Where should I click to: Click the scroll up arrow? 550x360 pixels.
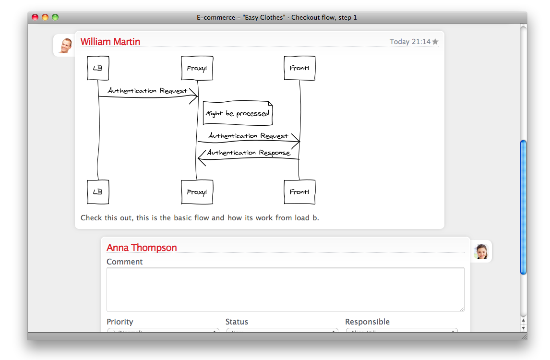point(523,320)
